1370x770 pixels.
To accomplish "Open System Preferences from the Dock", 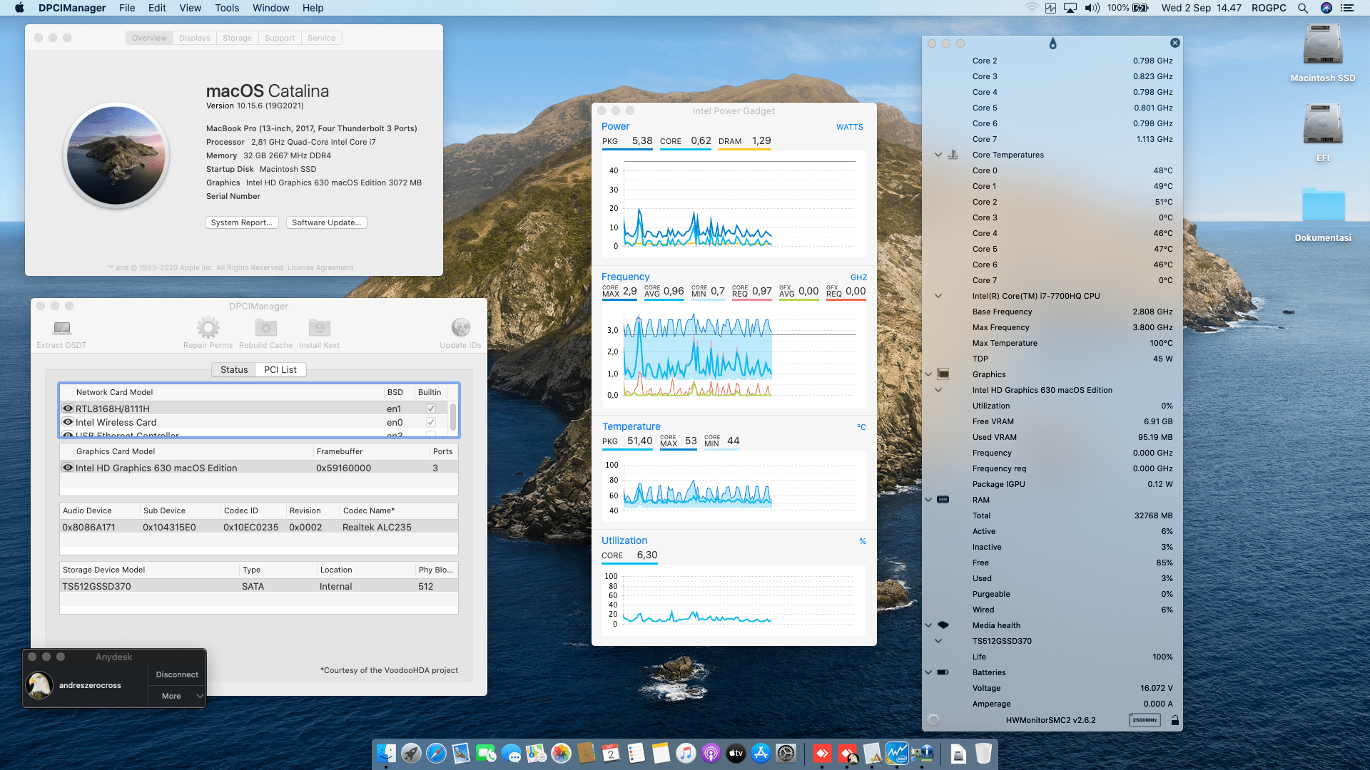I will [786, 753].
